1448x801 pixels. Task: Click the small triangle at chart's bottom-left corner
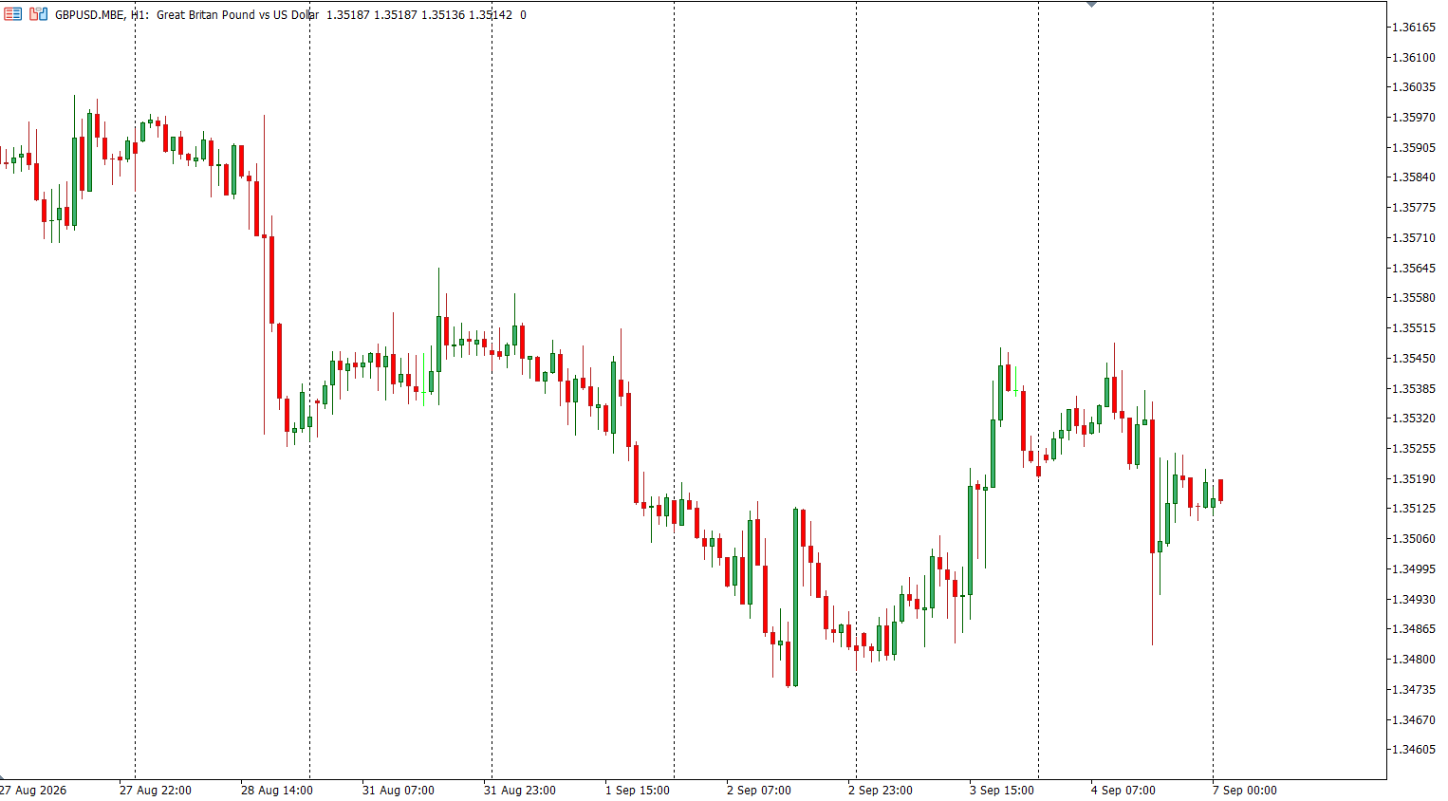point(3,777)
